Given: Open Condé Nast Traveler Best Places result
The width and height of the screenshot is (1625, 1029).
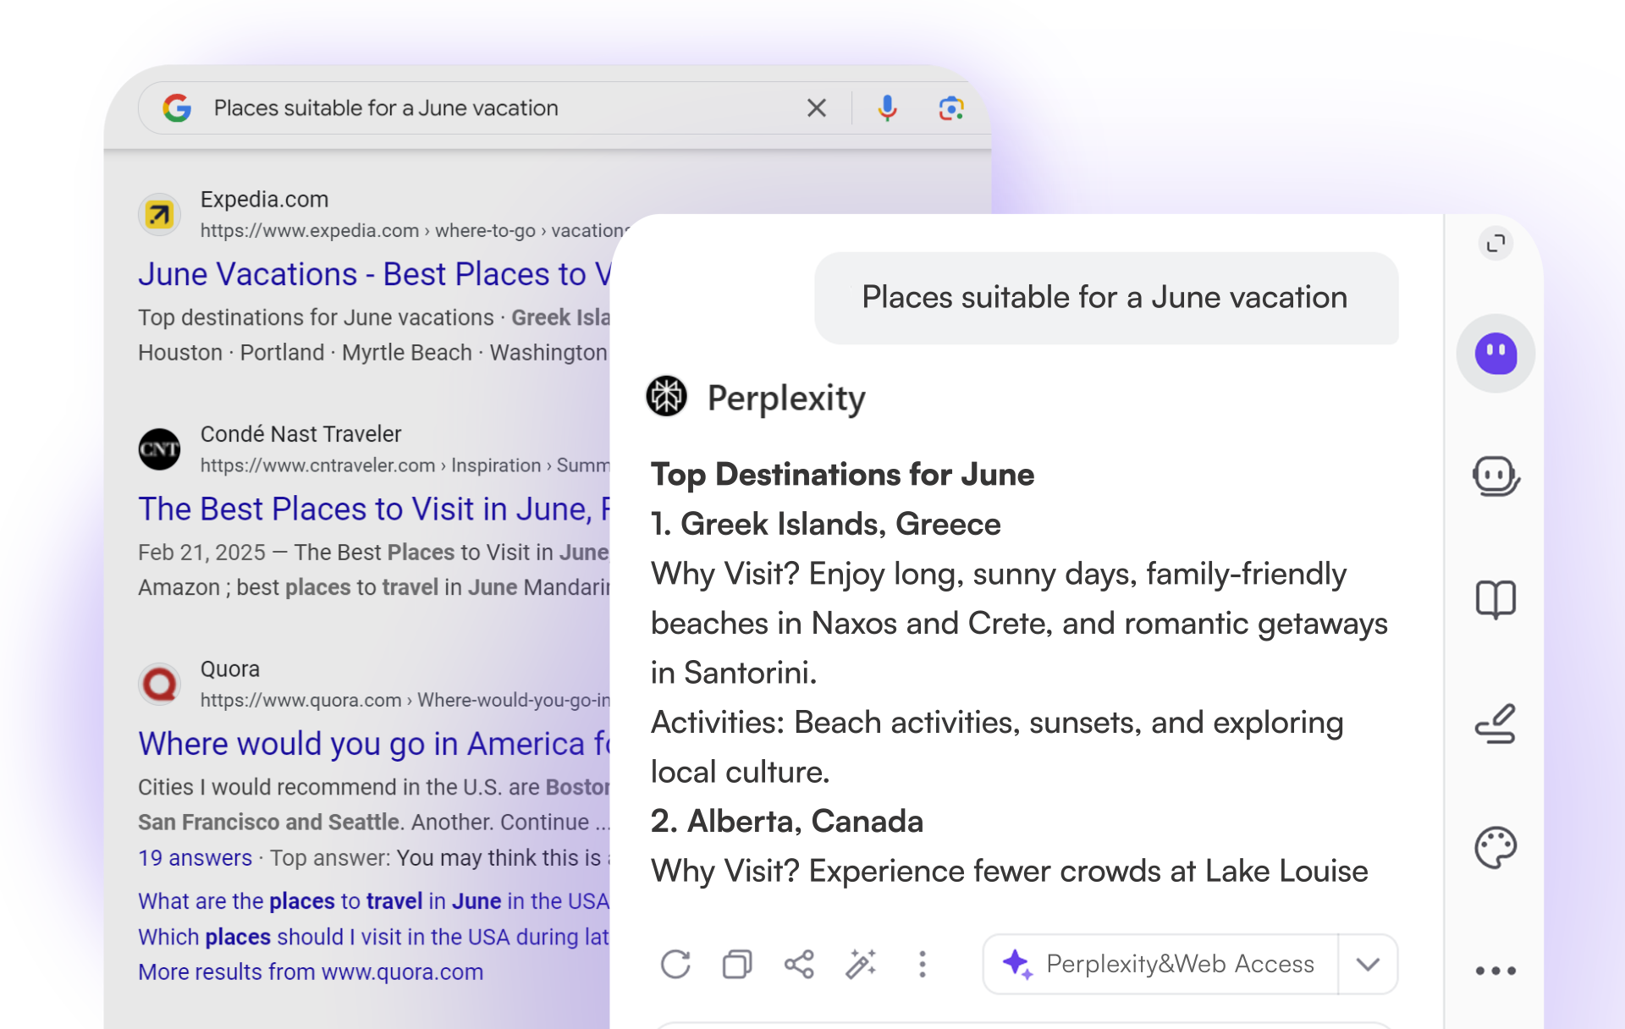Looking at the screenshot, I should pos(374,509).
